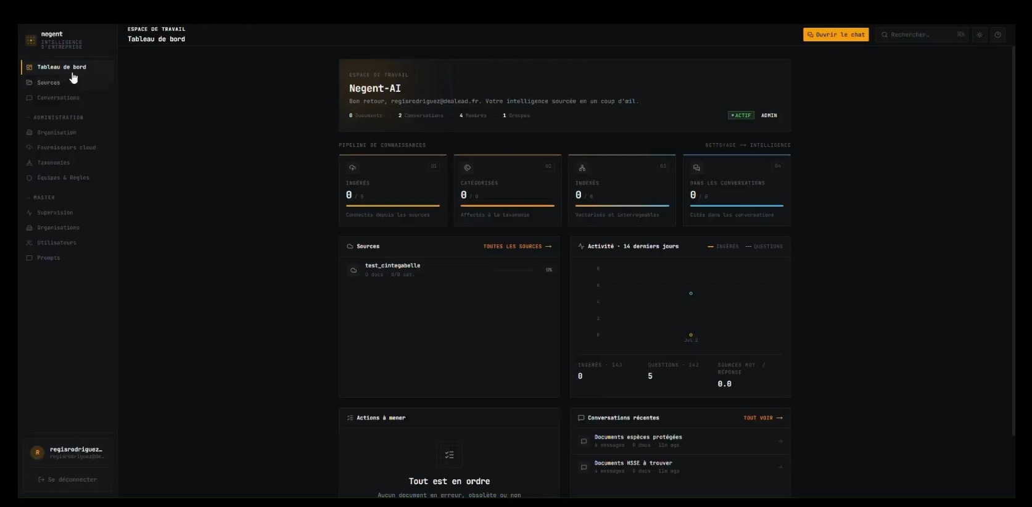Click the Ingérés cloud-upload icon card
The height and width of the screenshot is (507, 1032).
tap(353, 168)
